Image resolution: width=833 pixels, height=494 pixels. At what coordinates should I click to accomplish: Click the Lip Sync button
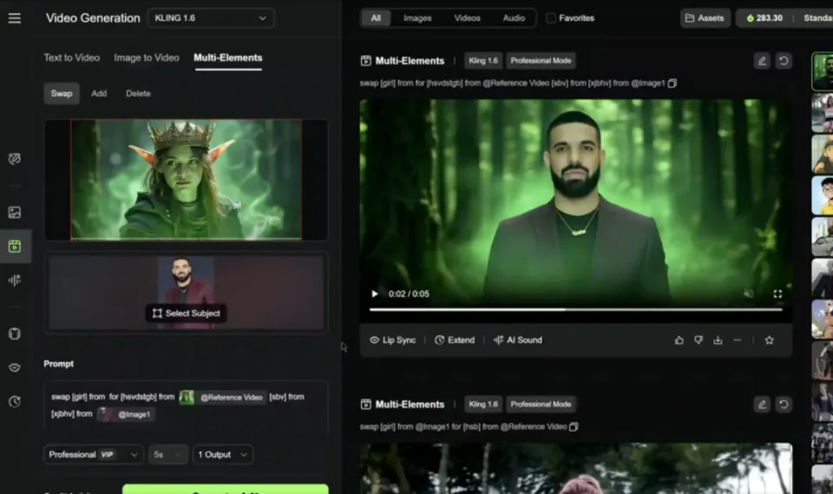point(393,340)
